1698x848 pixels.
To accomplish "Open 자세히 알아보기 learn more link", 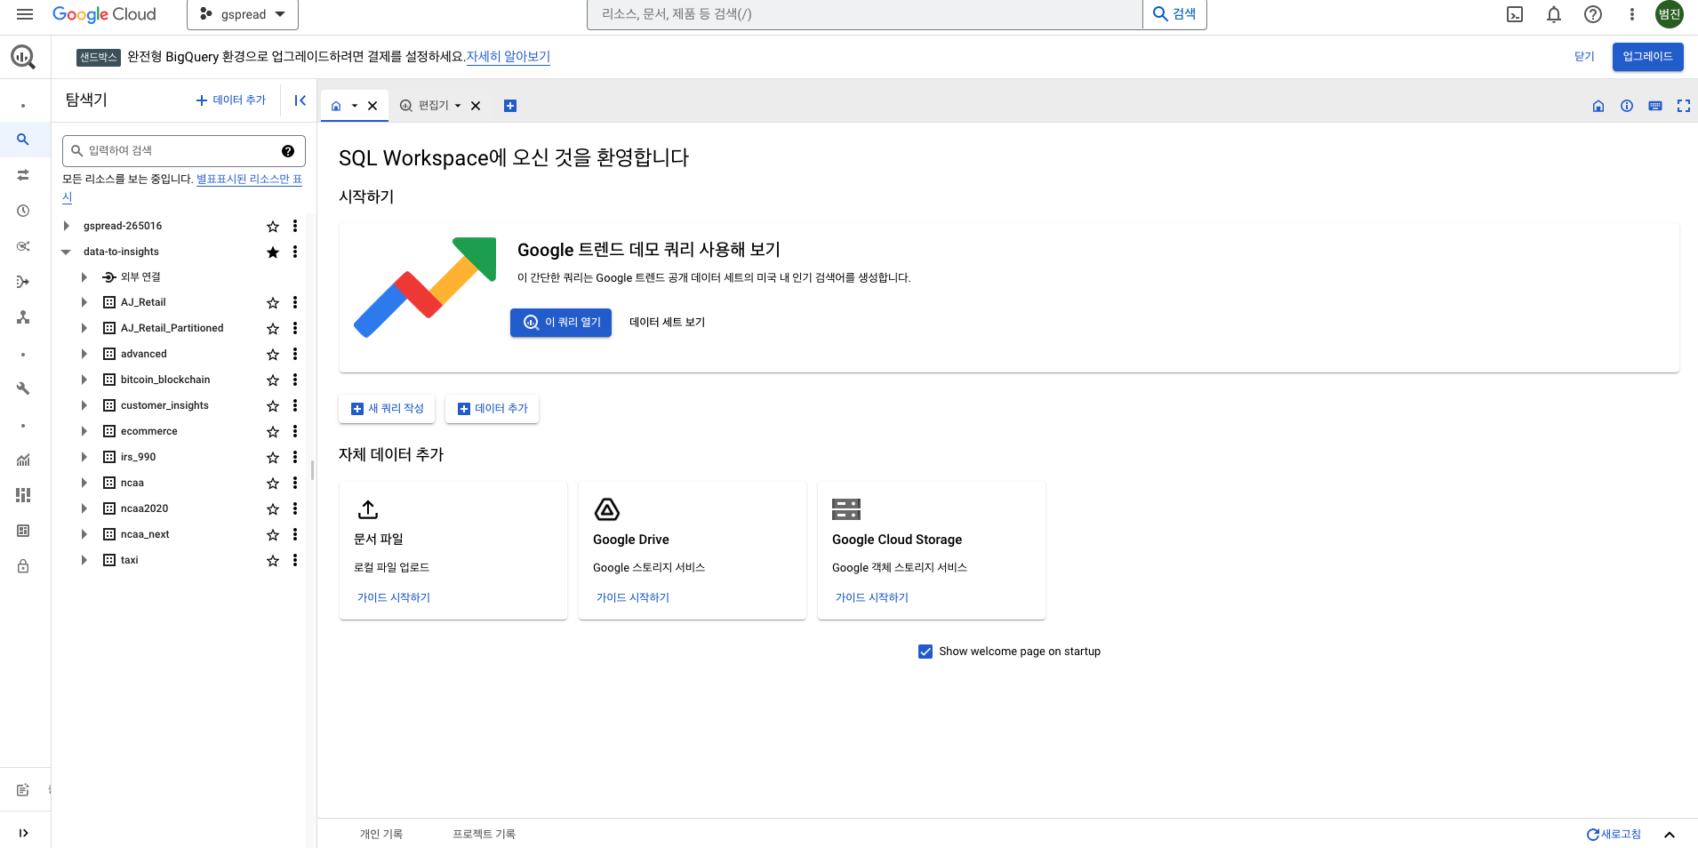I will [x=509, y=57].
